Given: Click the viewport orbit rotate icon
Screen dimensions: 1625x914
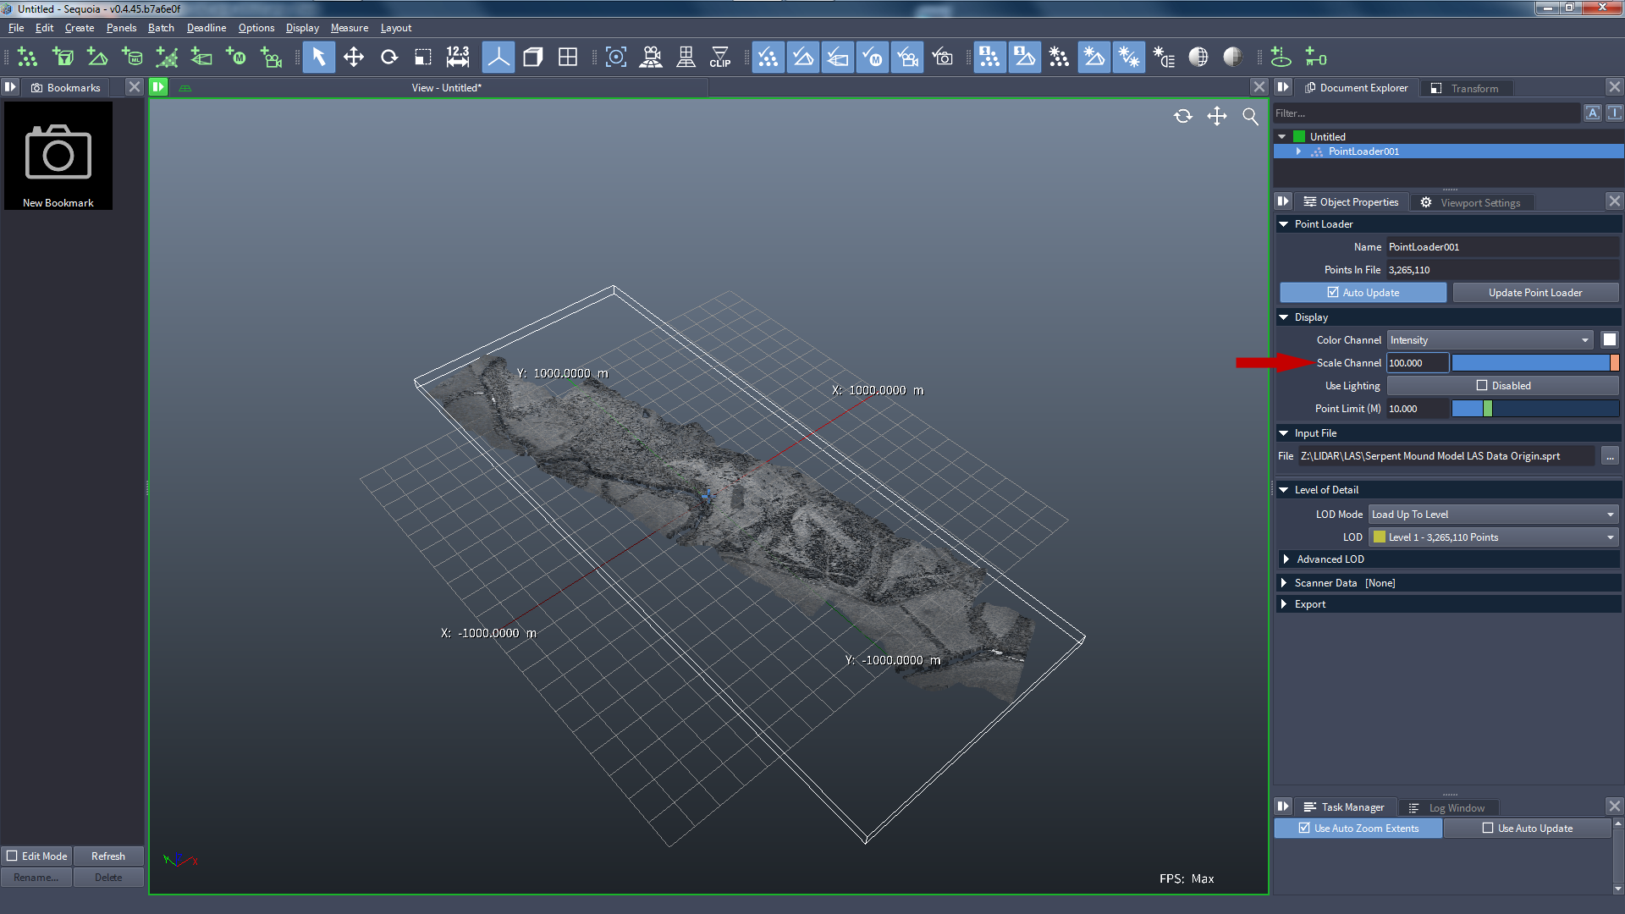Looking at the screenshot, I should (x=1183, y=116).
